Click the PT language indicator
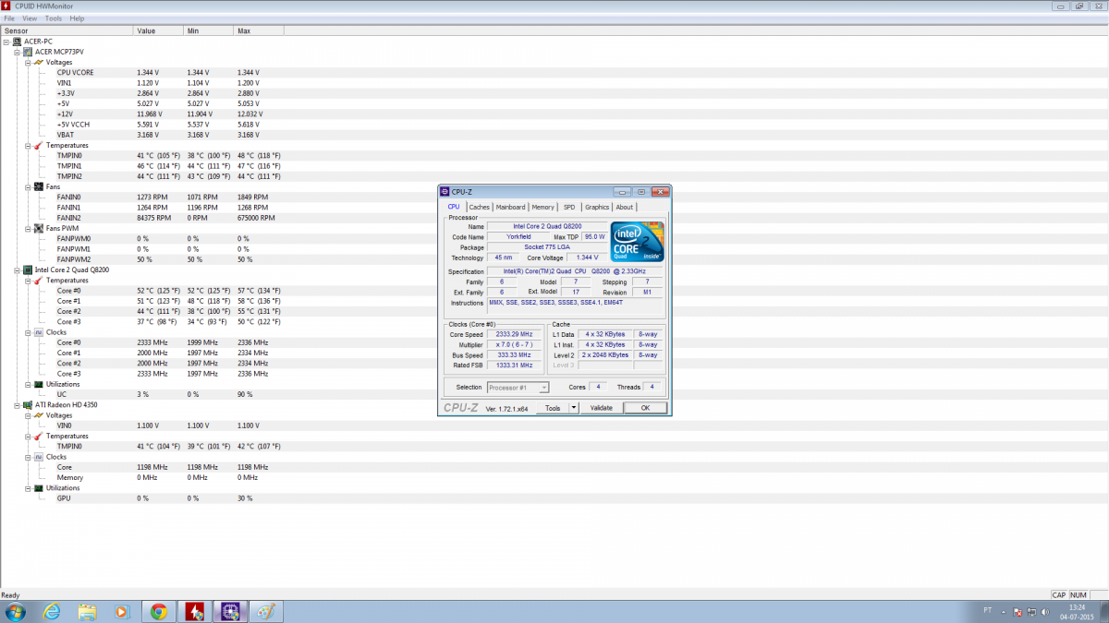Image resolution: width=1109 pixels, height=623 pixels. (x=987, y=610)
